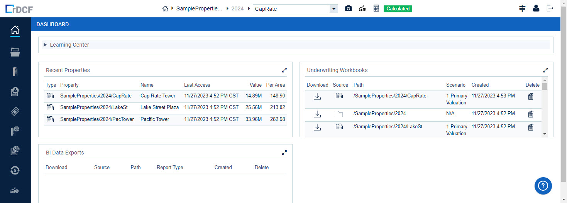567x203 pixels.
Task: Click the Calculated status badge
Action: pyautogui.click(x=398, y=8)
